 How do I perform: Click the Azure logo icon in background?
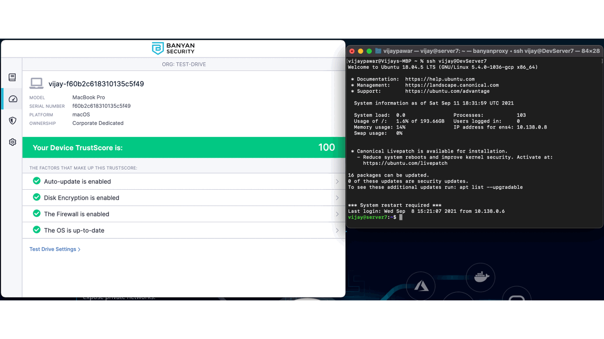click(421, 285)
